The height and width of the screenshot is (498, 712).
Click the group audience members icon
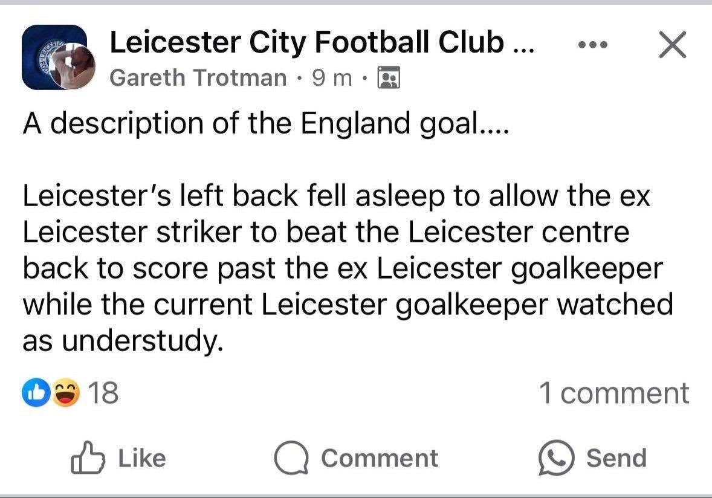[x=389, y=77]
